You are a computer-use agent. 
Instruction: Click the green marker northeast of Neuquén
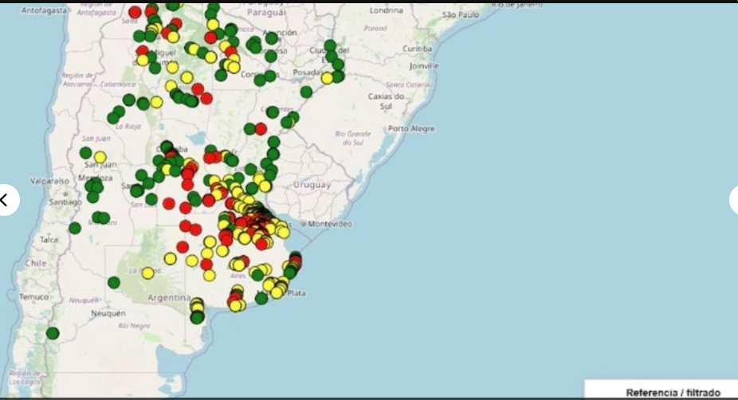tap(114, 282)
